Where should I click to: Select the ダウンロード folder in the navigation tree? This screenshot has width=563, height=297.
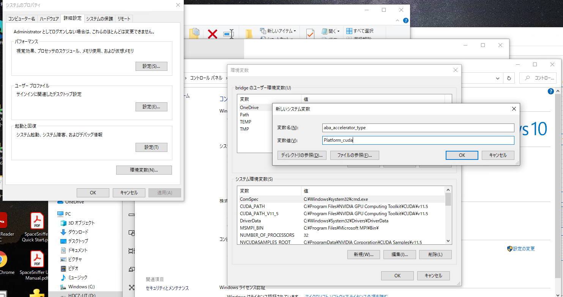point(78,232)
